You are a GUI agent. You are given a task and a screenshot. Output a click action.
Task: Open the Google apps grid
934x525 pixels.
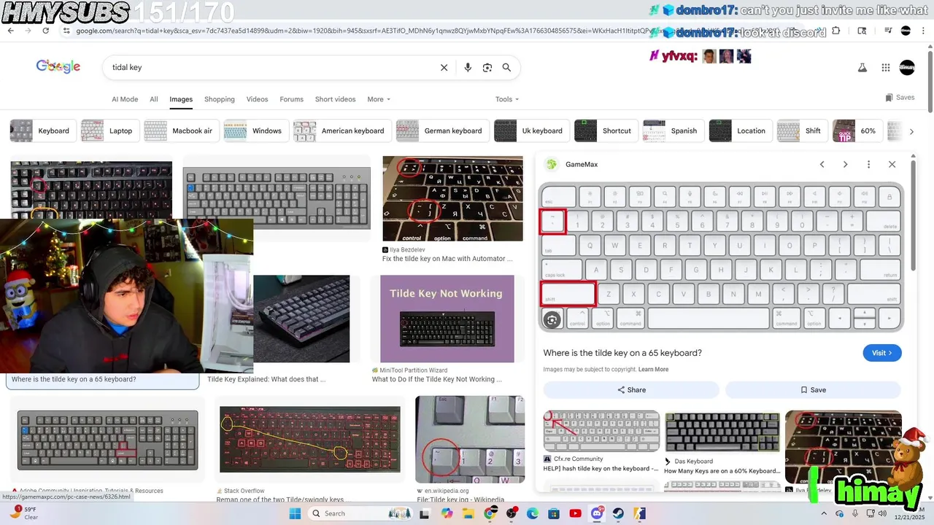click(x=885, y=67)
